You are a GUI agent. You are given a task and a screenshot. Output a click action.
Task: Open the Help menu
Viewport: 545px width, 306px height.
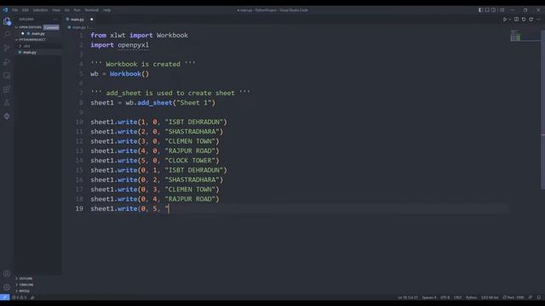coord(106,10)
